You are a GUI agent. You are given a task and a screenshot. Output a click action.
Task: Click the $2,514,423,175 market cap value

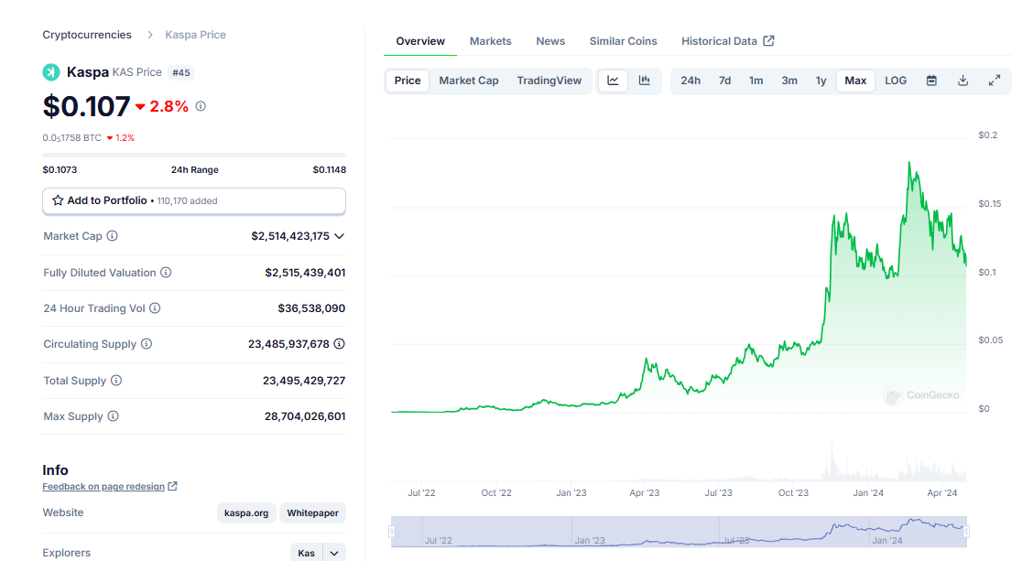click(x=290, y=236)
